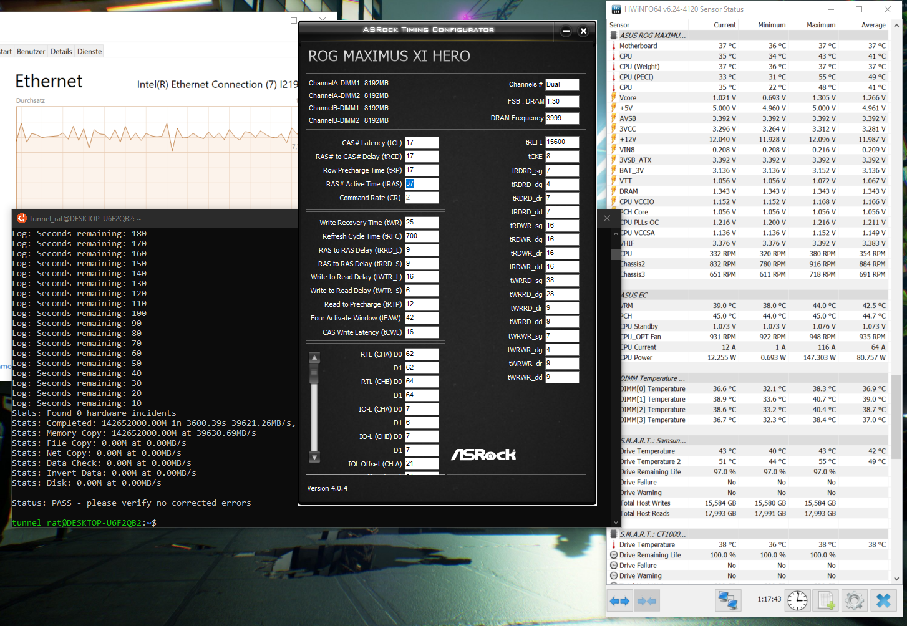Open HWiNFO sensor settings gear

(854, 600)
